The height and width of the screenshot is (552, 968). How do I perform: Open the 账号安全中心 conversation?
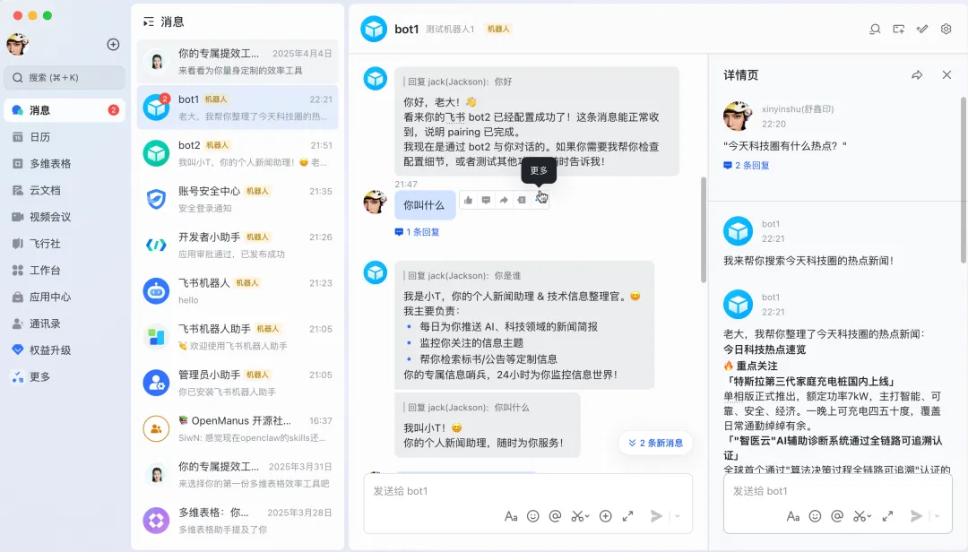tap(238, 200)
